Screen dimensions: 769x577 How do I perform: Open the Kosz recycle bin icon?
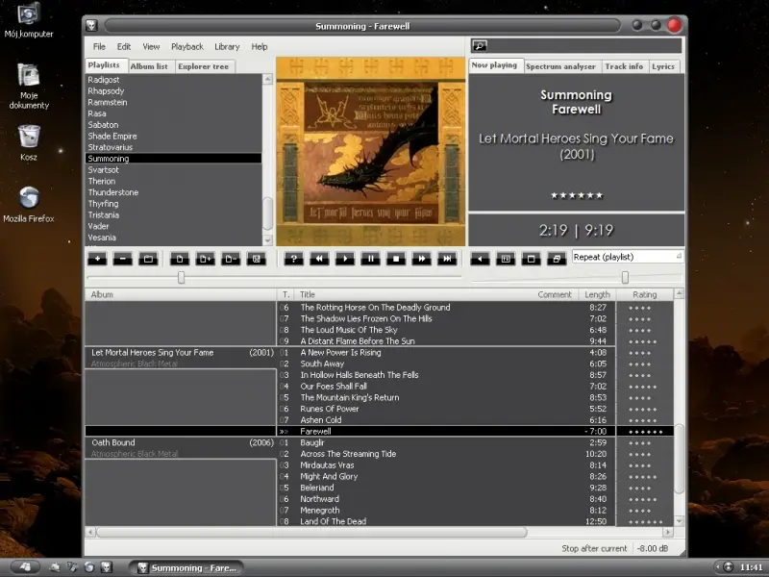click(29, 142)
